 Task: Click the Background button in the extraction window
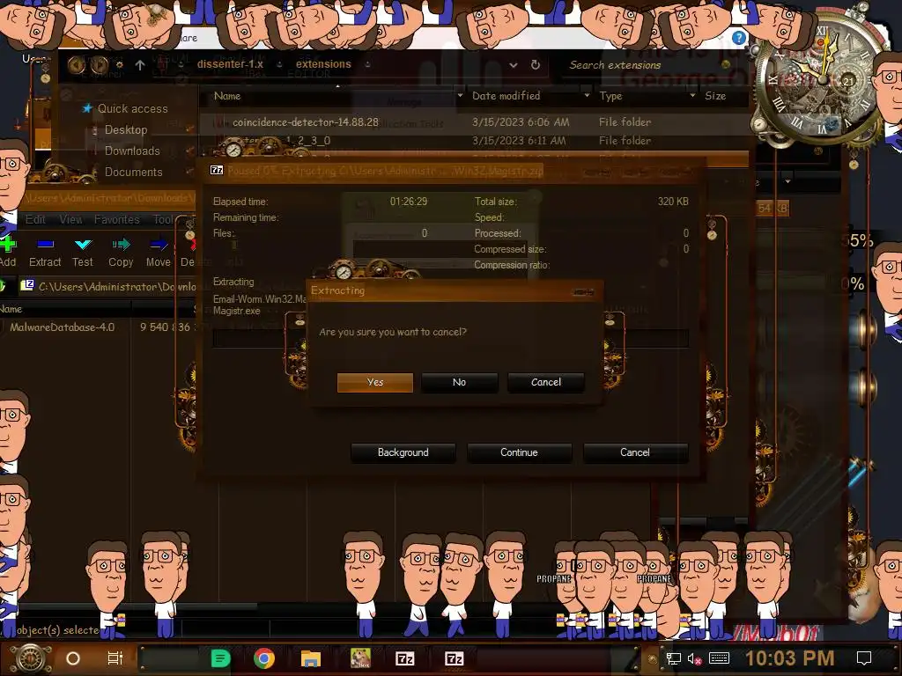coord(403,452)
